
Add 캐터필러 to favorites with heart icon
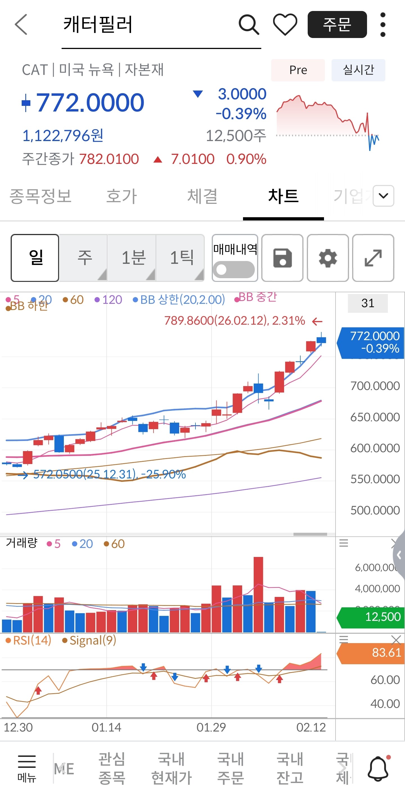(x=285, y=24)
